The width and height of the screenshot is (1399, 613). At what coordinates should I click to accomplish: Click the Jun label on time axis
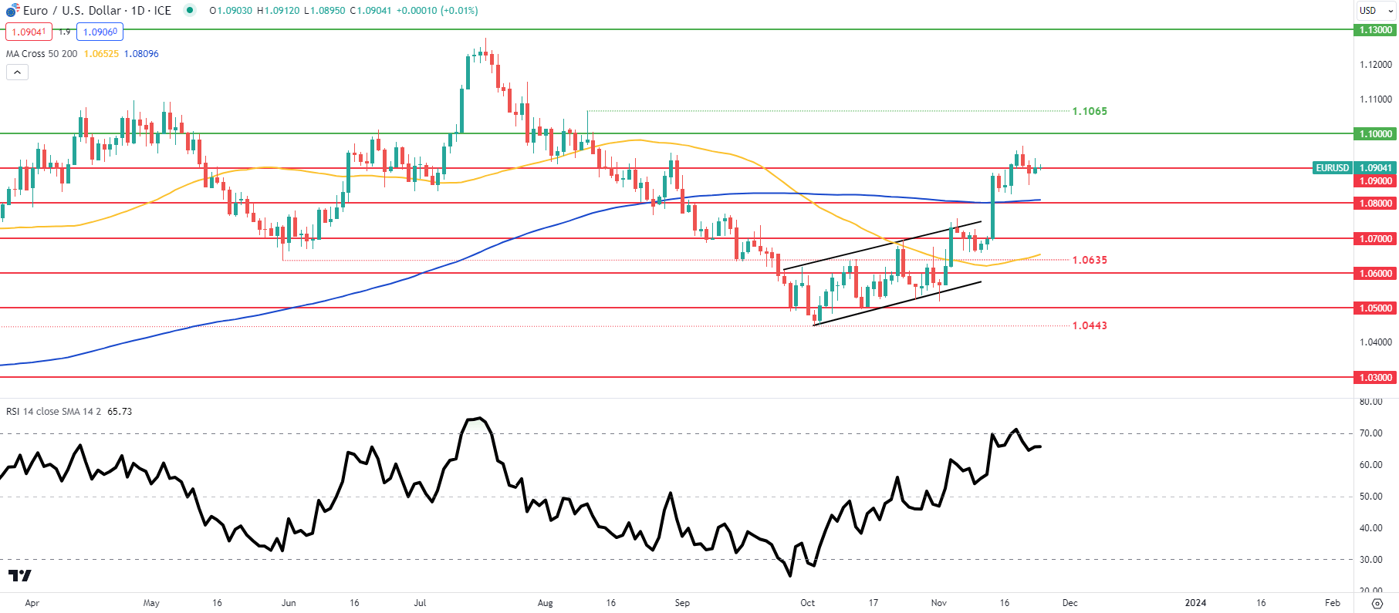[289, 603]
